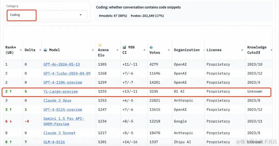Sort table by Delta column arrow

40,50
